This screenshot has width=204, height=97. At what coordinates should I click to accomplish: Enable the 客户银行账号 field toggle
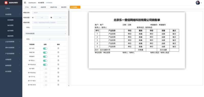45,85
